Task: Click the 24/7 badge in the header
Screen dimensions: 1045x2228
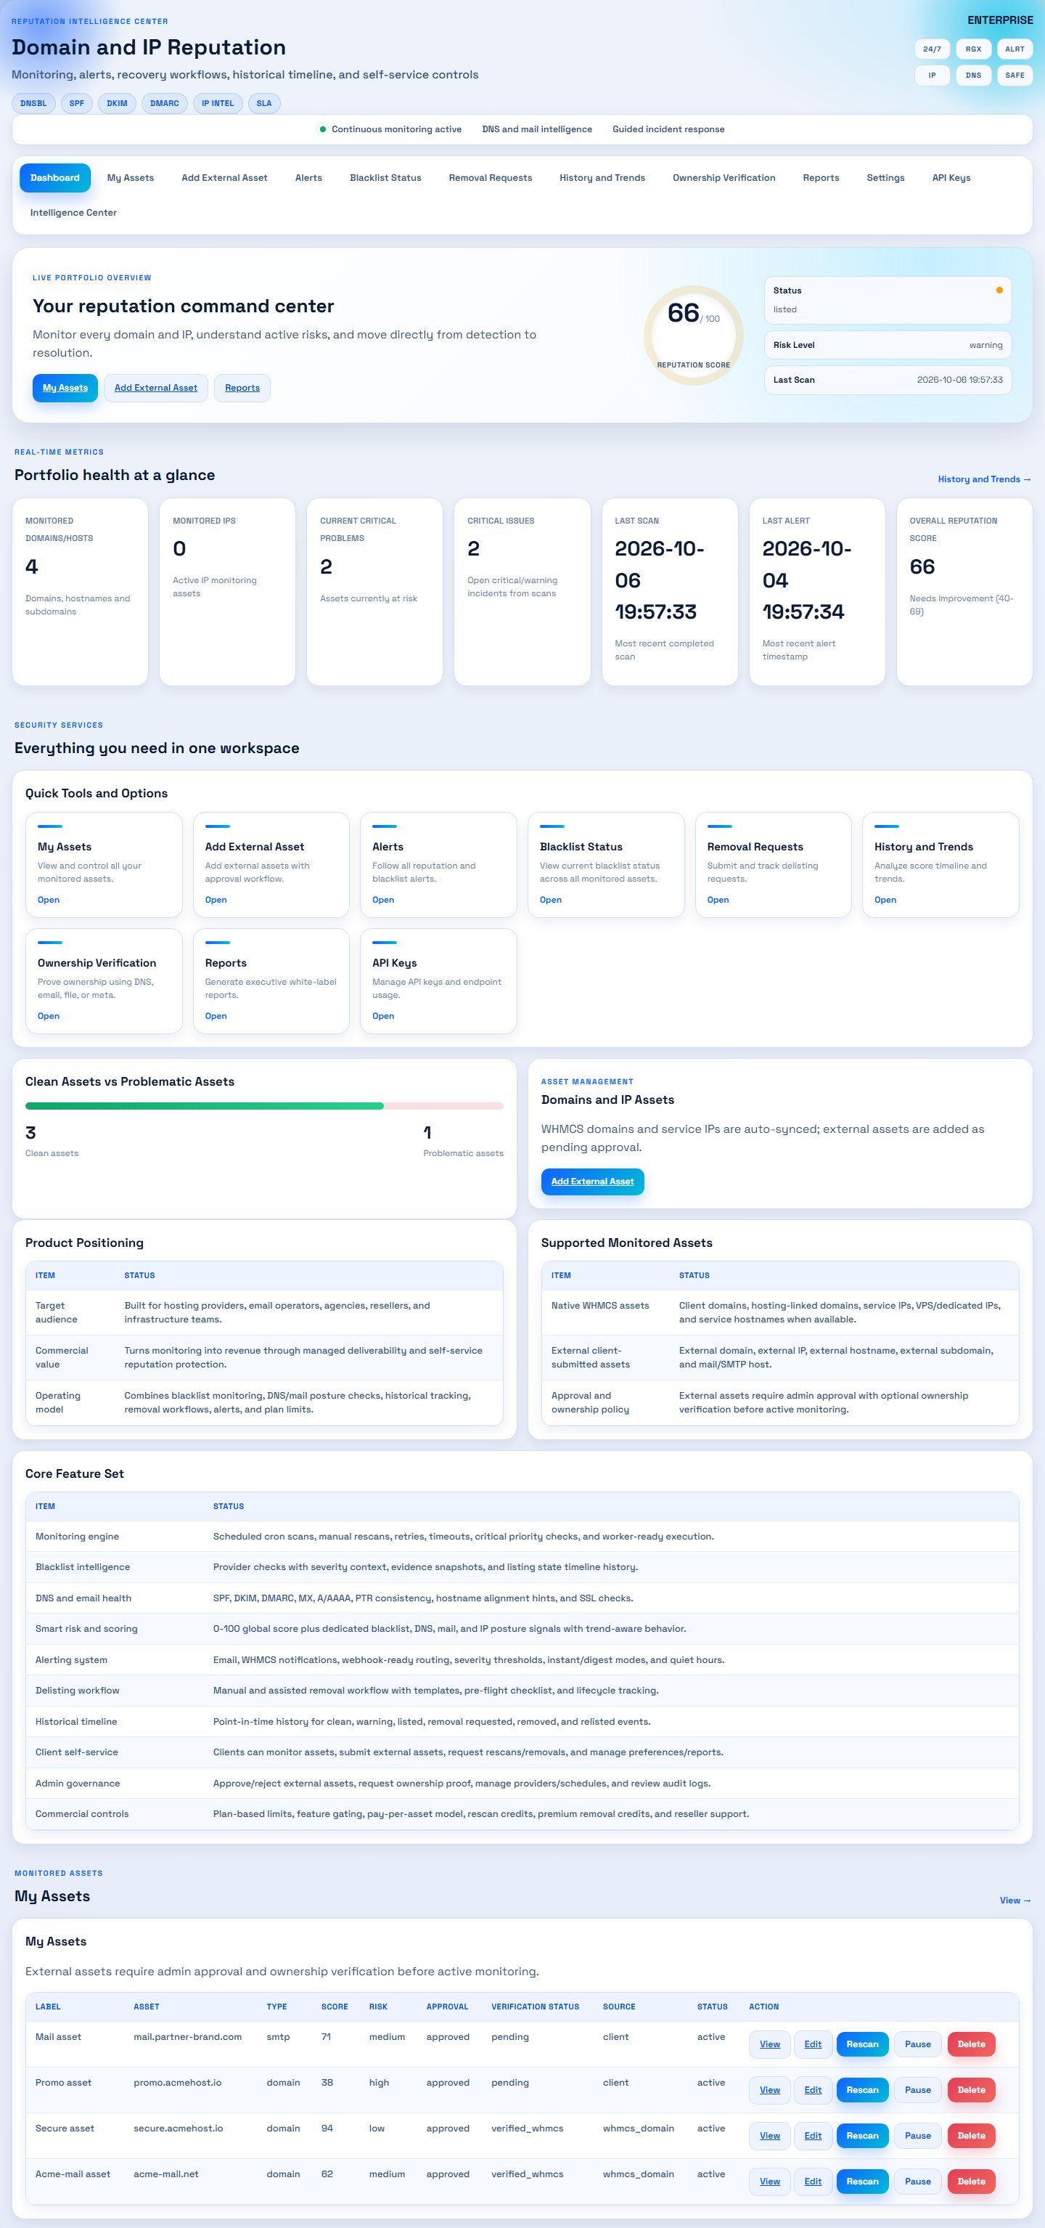Action: tap(932, 49)
